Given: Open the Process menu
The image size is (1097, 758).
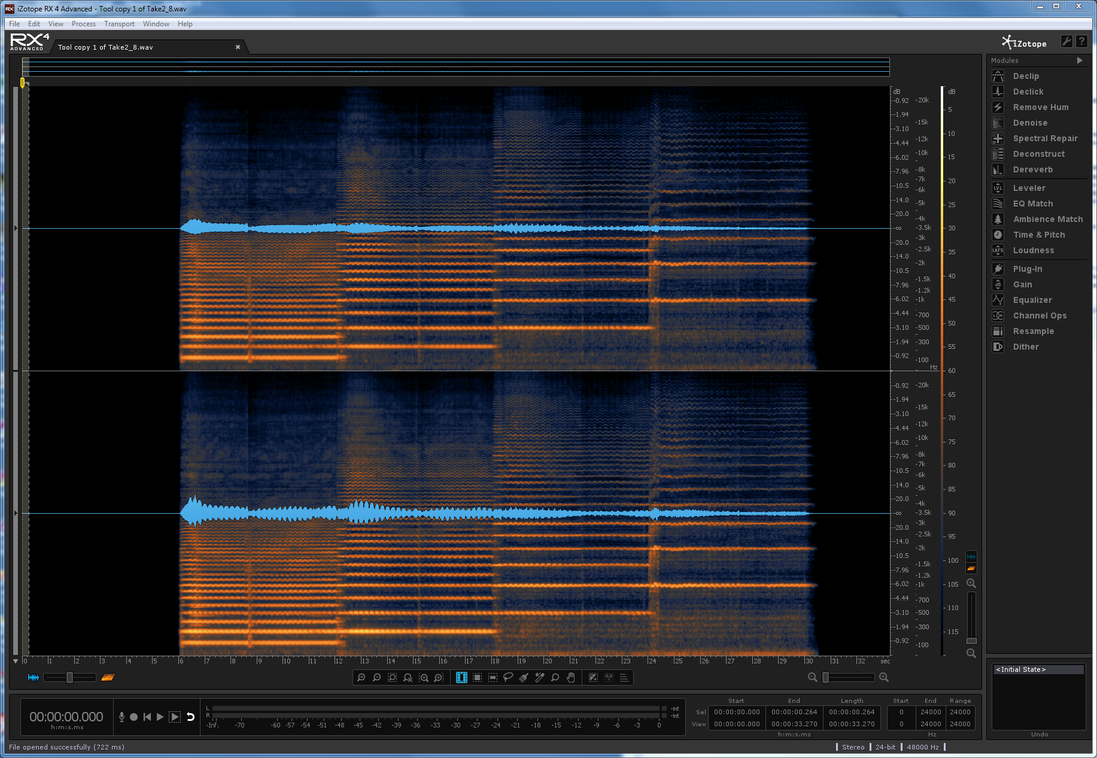Looking at the screenshot, I should point(83,24).
